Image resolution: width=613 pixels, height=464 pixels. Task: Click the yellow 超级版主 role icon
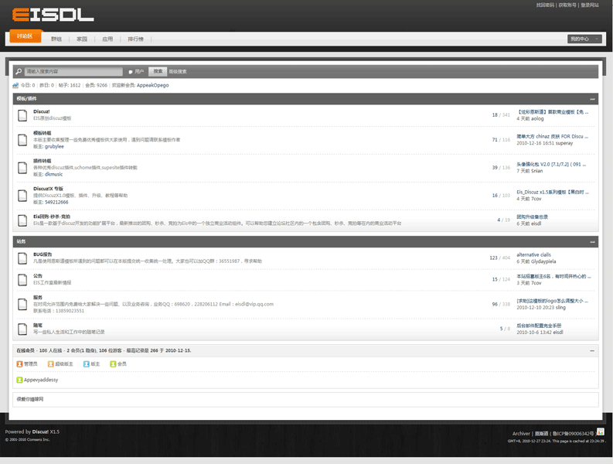51,363
